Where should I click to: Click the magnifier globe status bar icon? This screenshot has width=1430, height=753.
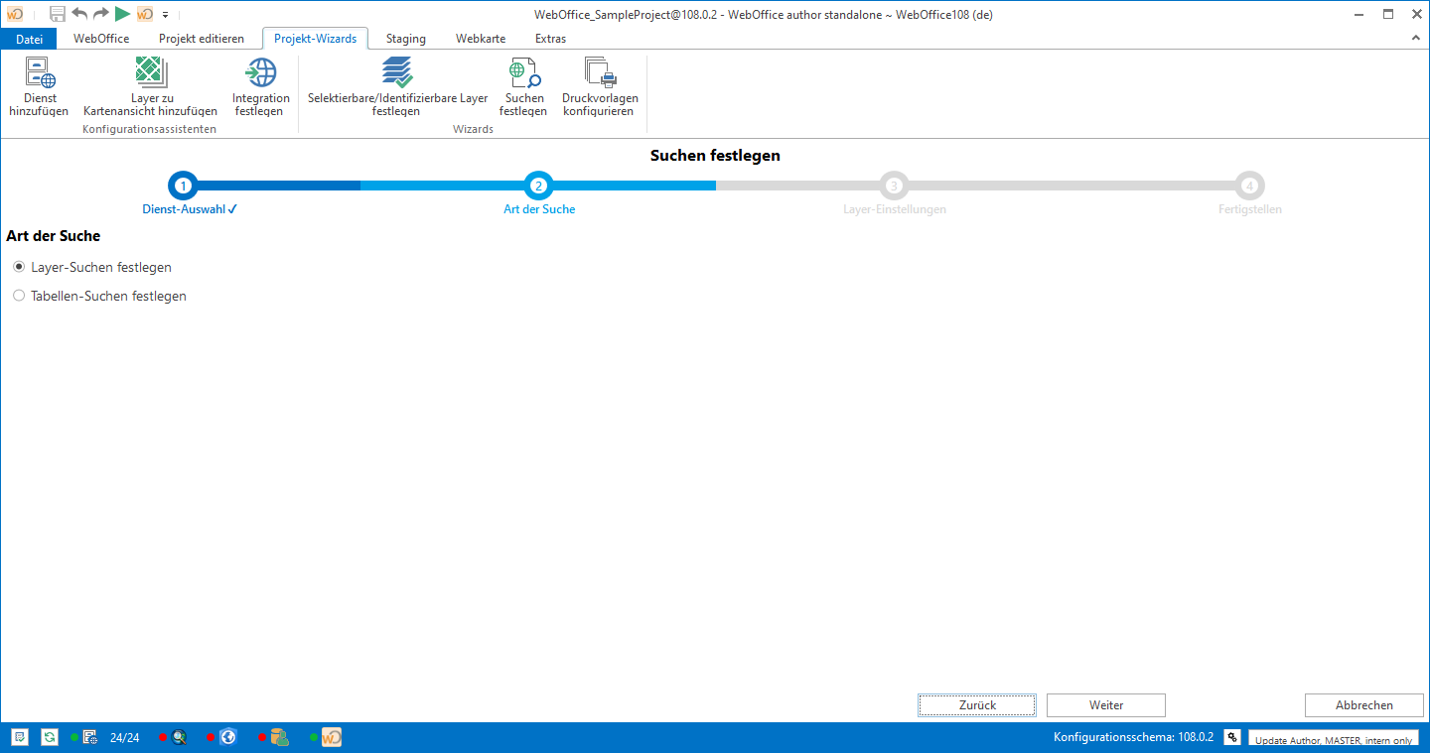(x=179, y=737)
